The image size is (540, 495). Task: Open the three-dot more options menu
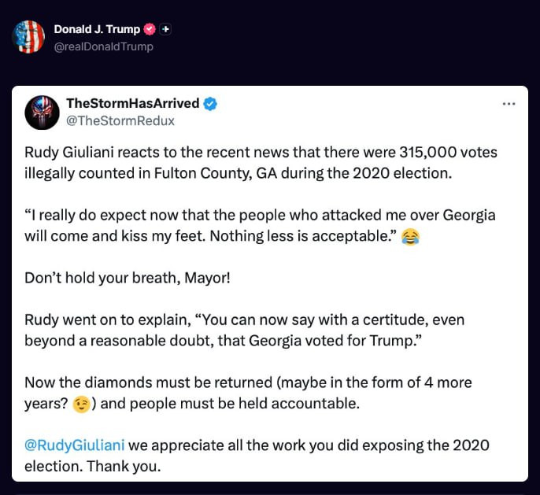tap(509, 104)
